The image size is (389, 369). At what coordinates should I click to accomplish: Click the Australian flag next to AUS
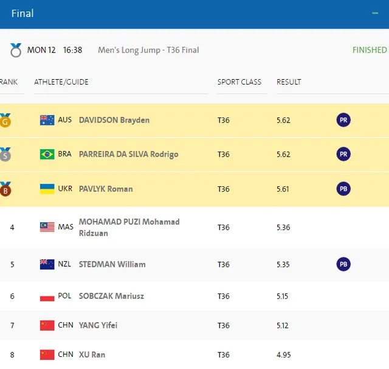[x=47, y=120]
